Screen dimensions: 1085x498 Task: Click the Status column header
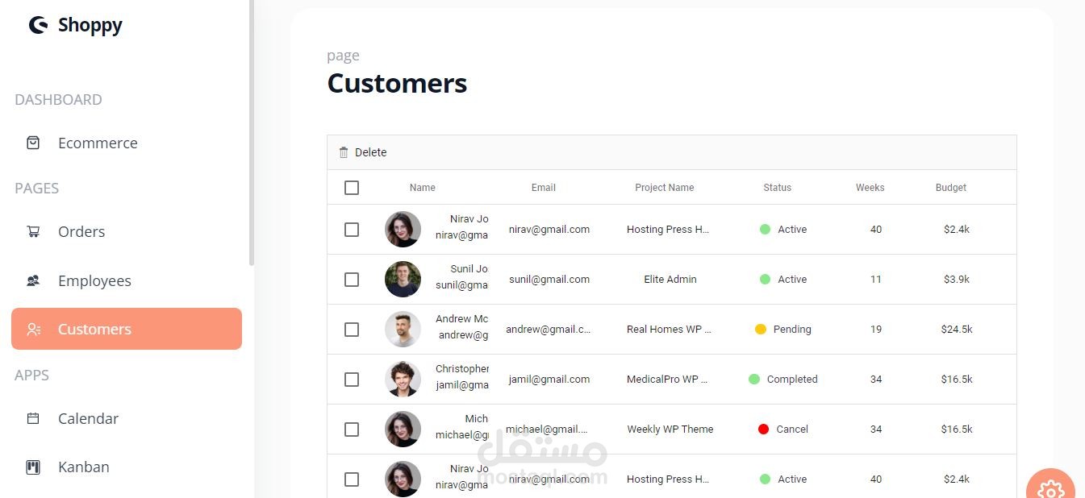tap(777, 188)
